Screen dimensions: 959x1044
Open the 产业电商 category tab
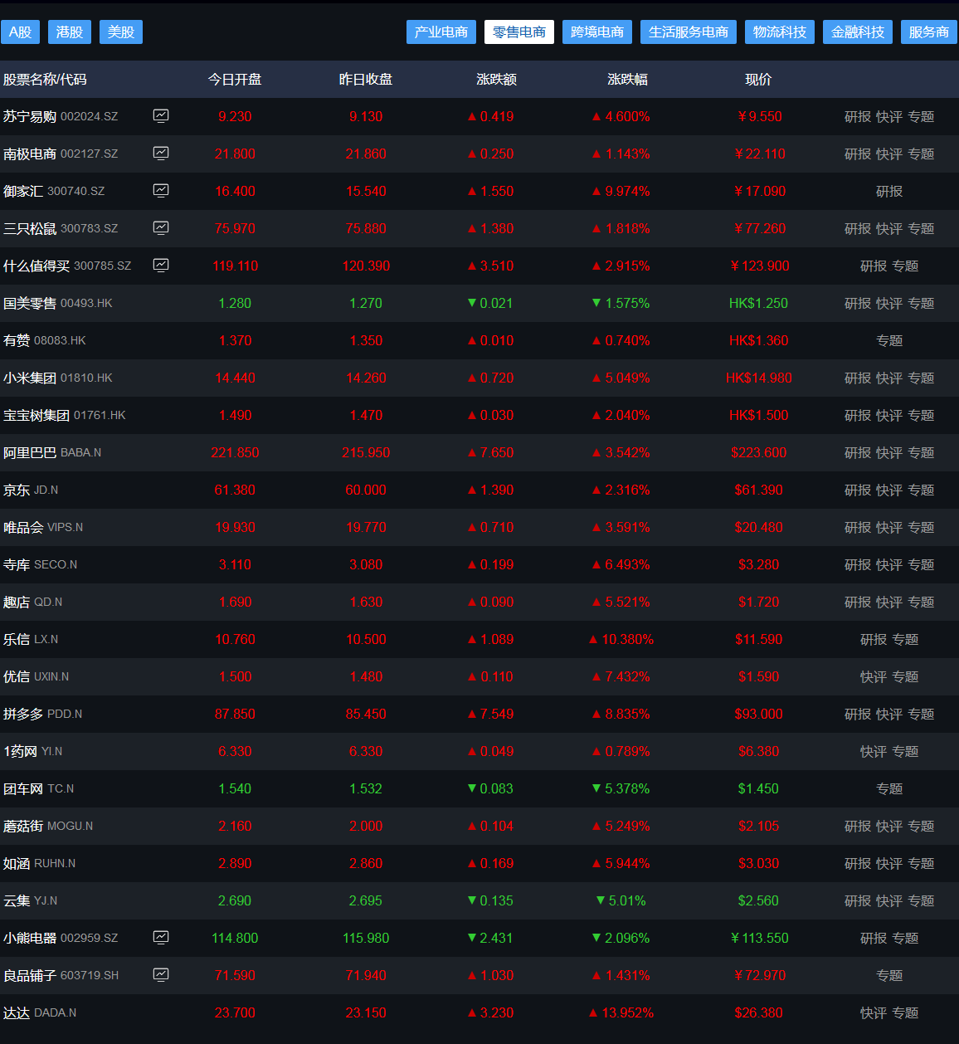tap(441, 32)
